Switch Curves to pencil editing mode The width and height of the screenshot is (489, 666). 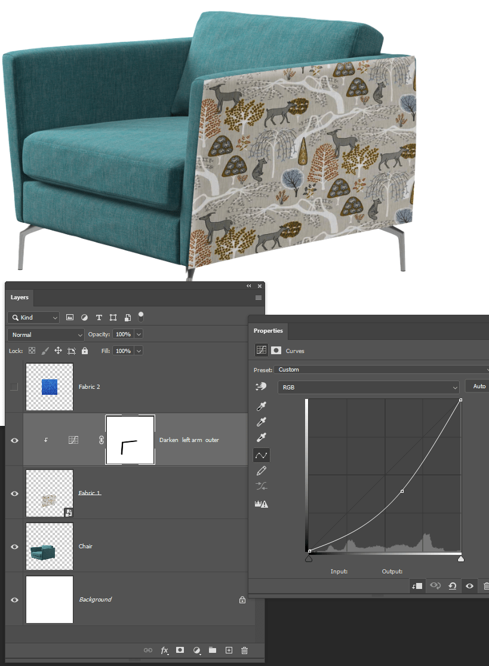pyautogui.click(x=262, y=470)
